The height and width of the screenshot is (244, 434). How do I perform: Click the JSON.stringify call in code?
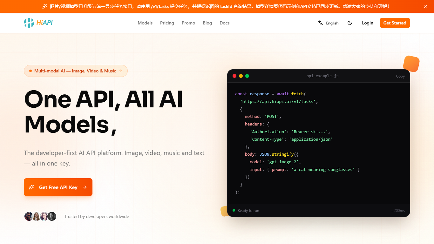coord(279,154)
